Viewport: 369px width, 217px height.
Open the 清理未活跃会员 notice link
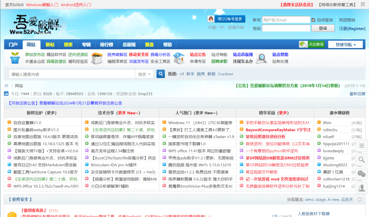click(x=297, y=5)
